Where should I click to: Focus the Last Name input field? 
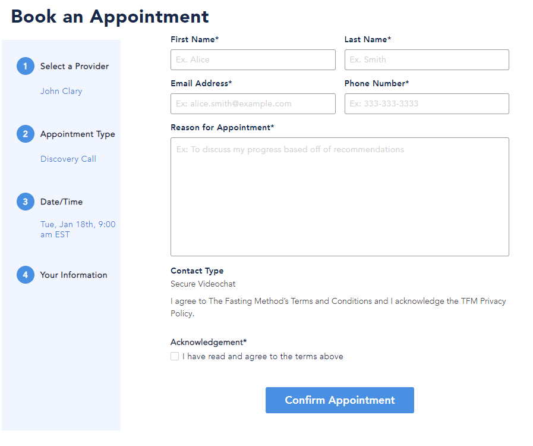click(x=426, y=59)
